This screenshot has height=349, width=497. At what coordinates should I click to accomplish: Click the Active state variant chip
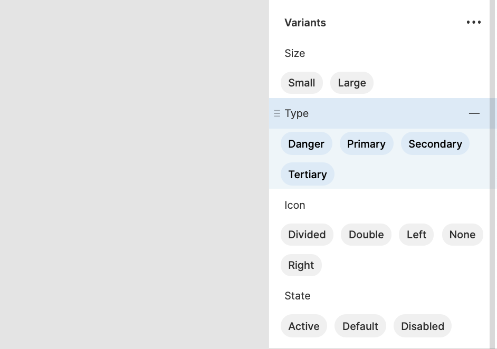tap(304, 326)
